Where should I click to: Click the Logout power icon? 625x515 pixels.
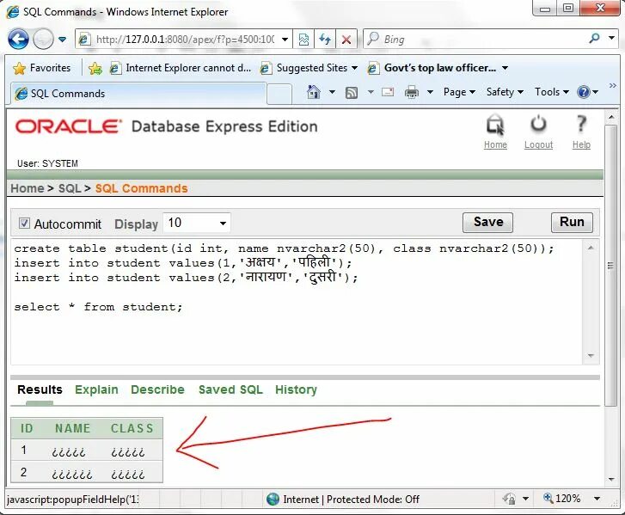tap(538, 125)
